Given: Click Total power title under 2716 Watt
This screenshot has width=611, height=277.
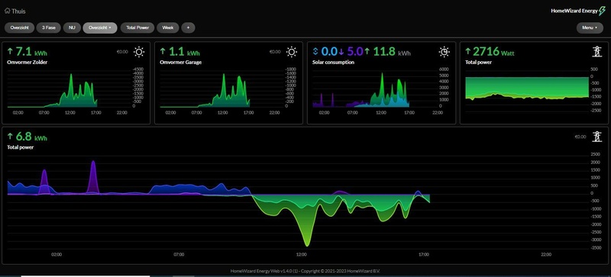Looking at the screenshot, I should pyautogui.click(x=479, y=62).
